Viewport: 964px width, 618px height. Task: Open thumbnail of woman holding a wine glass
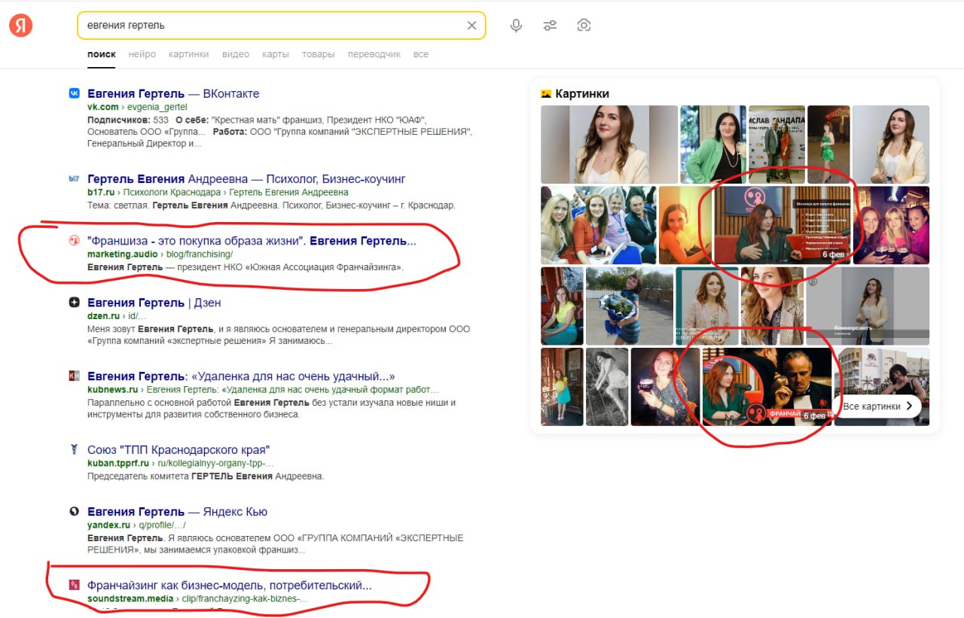[666, 387]
